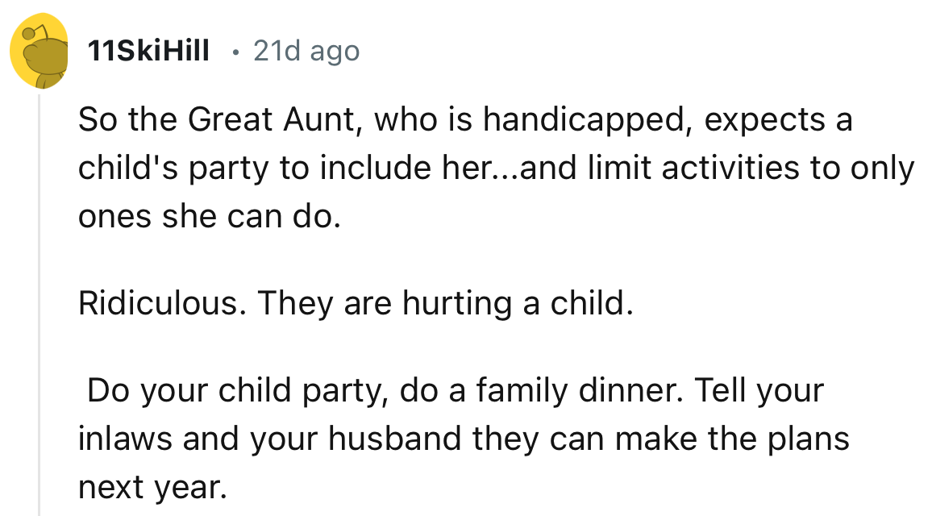The image size is (932, 516).
Task: Collapse the comment using the vertical thread line
Action: pyautogui.click(x=38, y=282)
